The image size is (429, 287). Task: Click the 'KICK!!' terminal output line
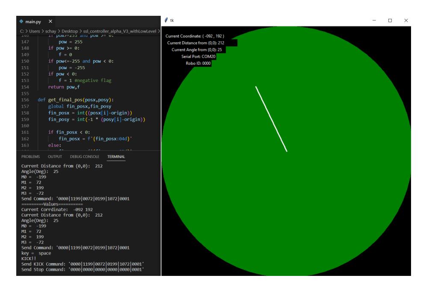click(29, 259)
